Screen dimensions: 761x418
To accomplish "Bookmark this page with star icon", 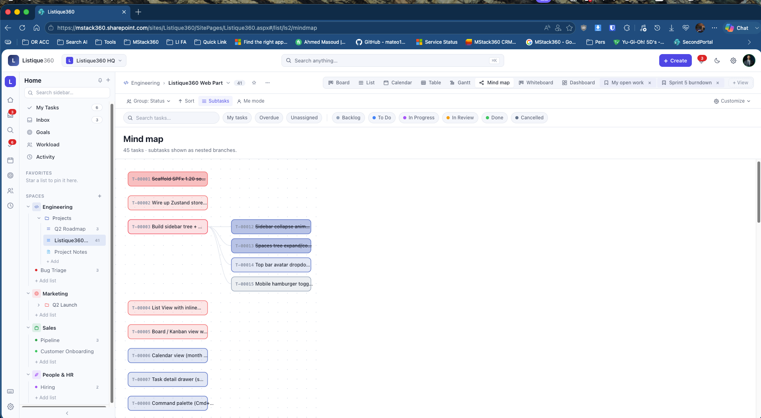I will coord(569,28).
